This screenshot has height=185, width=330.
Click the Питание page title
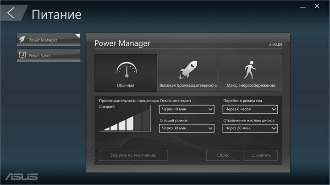tap(56, 15)
